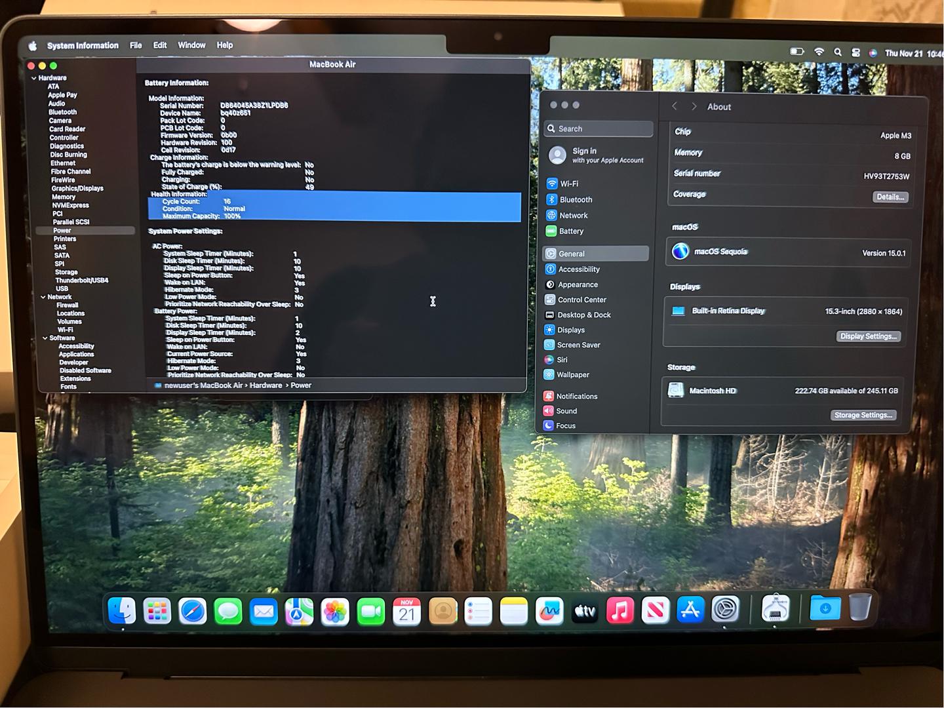Select Applications under Software
The height and width of the screenshot is (708, 944).
pos(77,355)
